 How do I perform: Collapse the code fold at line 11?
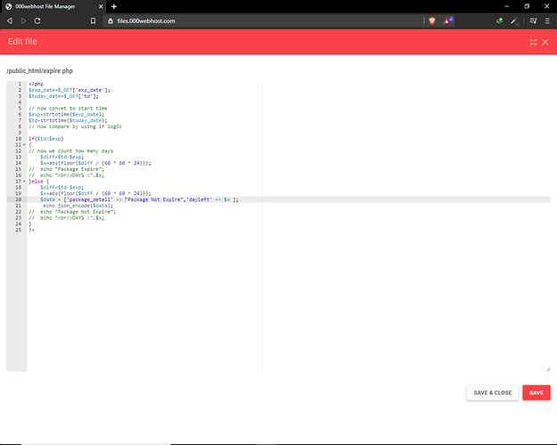point(24,145)
